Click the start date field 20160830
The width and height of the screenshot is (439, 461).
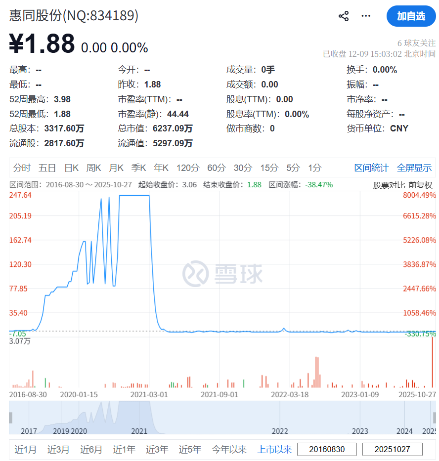pos(327,450)
